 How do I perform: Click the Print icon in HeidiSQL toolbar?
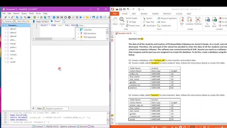29,17
